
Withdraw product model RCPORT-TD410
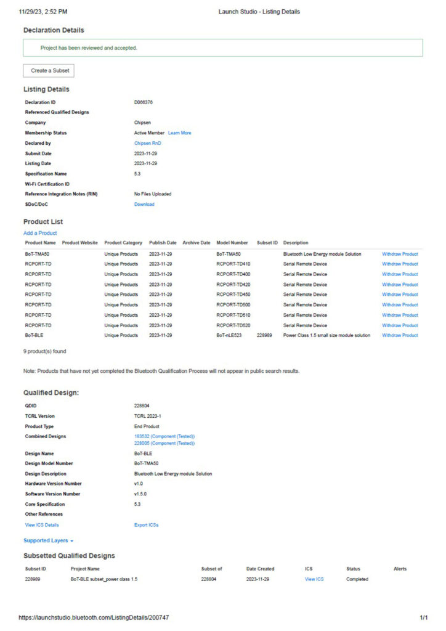[x=399, y=264]
